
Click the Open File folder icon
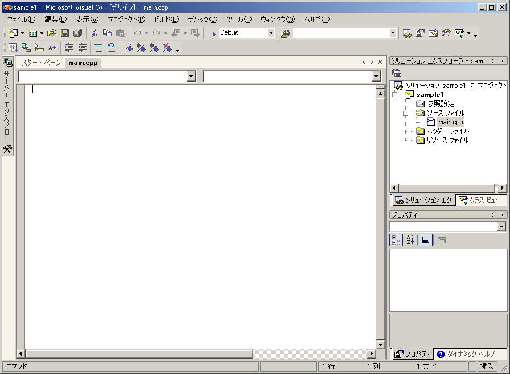point(52,33)
